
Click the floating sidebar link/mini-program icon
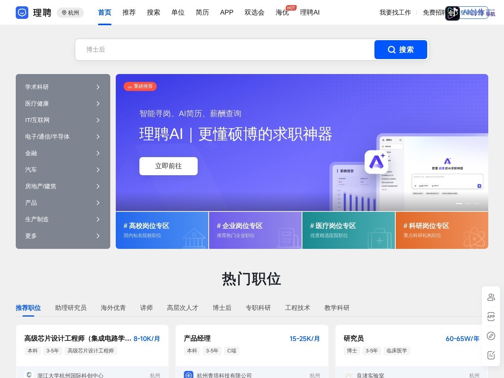point(491,336)
